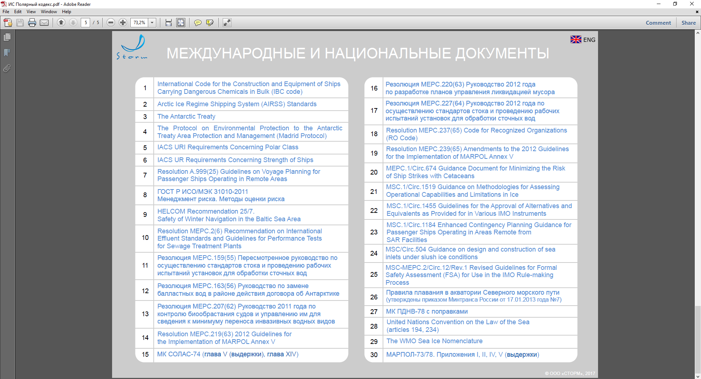
Task: Print the document using the printer icon
Action: coord(32,23)
